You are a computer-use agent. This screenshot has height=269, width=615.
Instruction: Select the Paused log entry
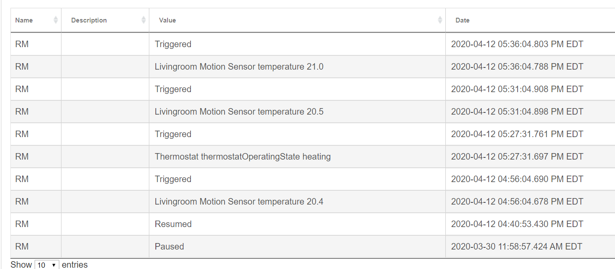[x=169, y=247]
